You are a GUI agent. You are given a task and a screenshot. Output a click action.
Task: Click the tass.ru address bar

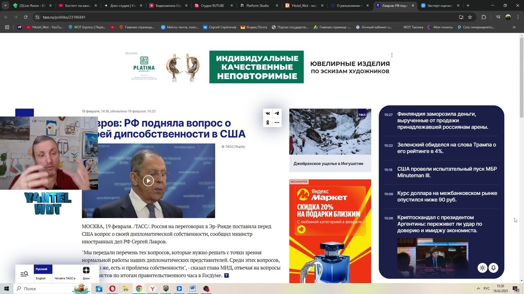tap(246, 17)
